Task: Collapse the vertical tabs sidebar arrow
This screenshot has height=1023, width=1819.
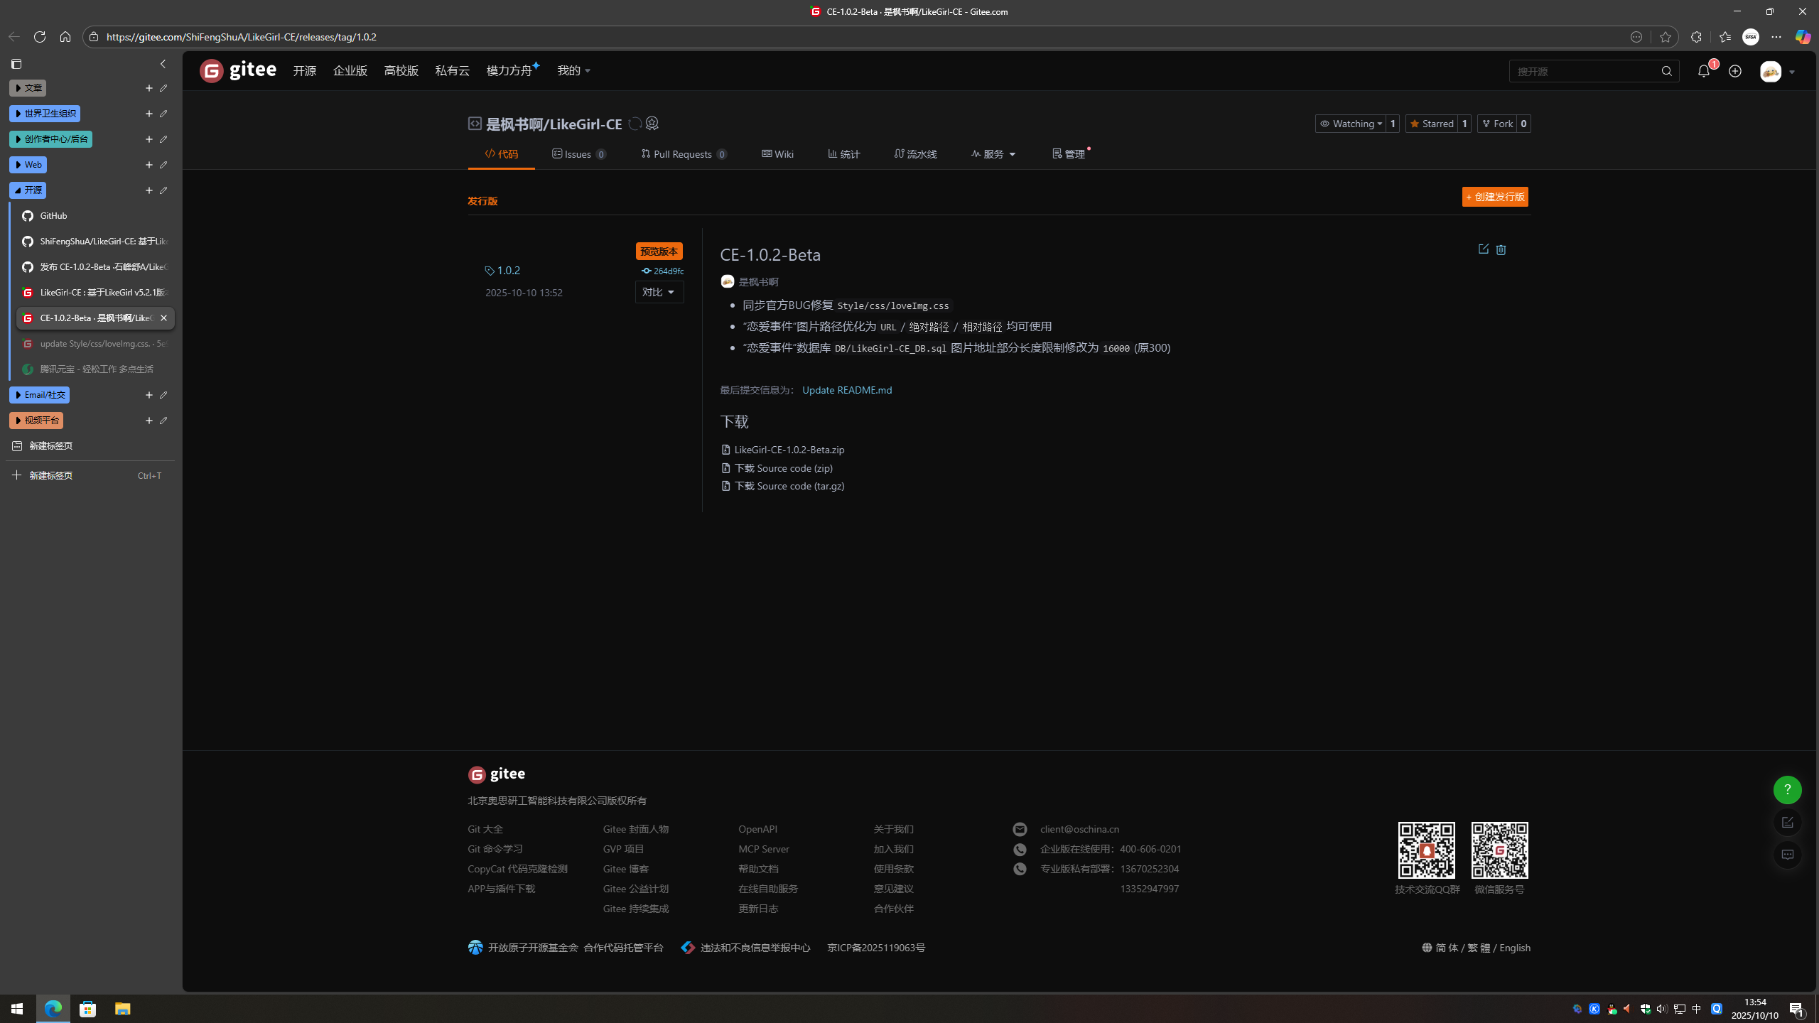Action: coord(163,64)
